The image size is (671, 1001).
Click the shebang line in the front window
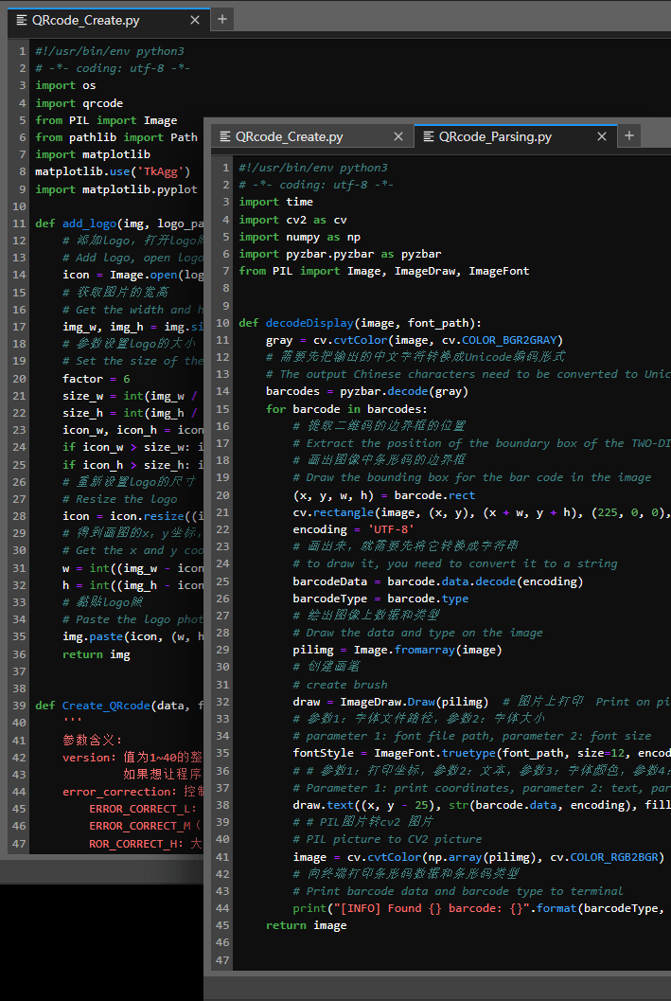click(x=313, y=168)
